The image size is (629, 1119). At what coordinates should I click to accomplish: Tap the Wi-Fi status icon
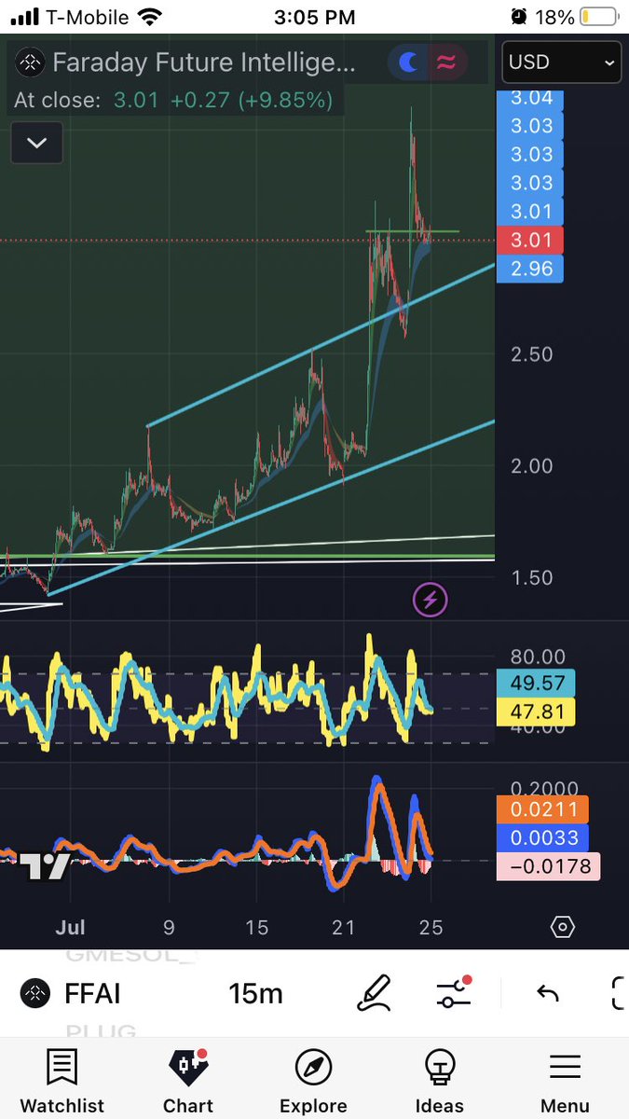point(149,17)
